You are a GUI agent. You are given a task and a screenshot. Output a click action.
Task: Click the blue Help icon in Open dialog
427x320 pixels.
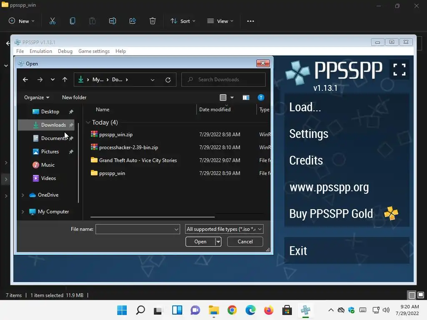[261, 97]
